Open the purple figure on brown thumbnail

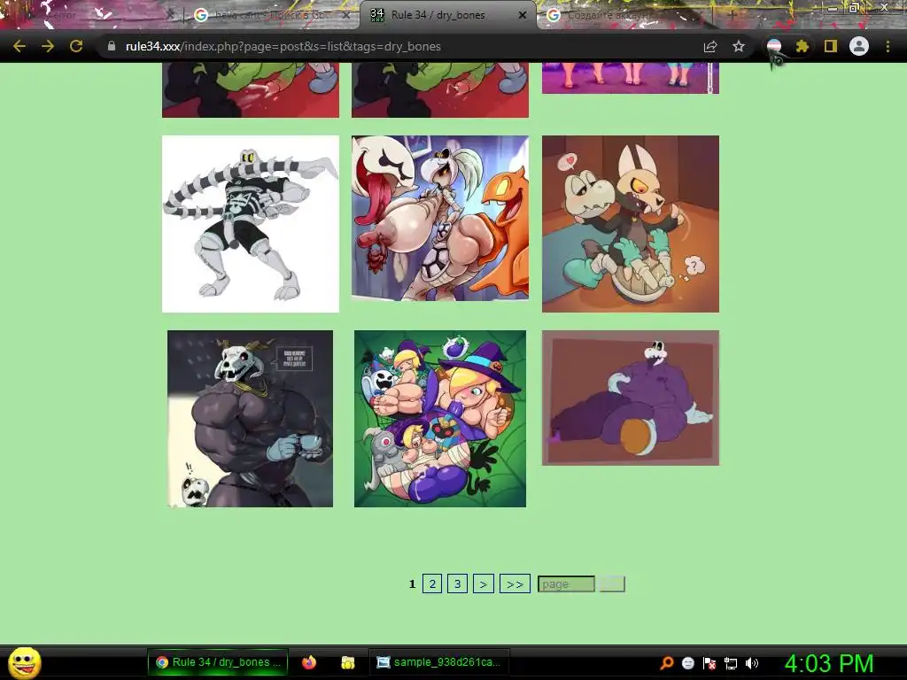pyautogui.click(x=631, y=398)
